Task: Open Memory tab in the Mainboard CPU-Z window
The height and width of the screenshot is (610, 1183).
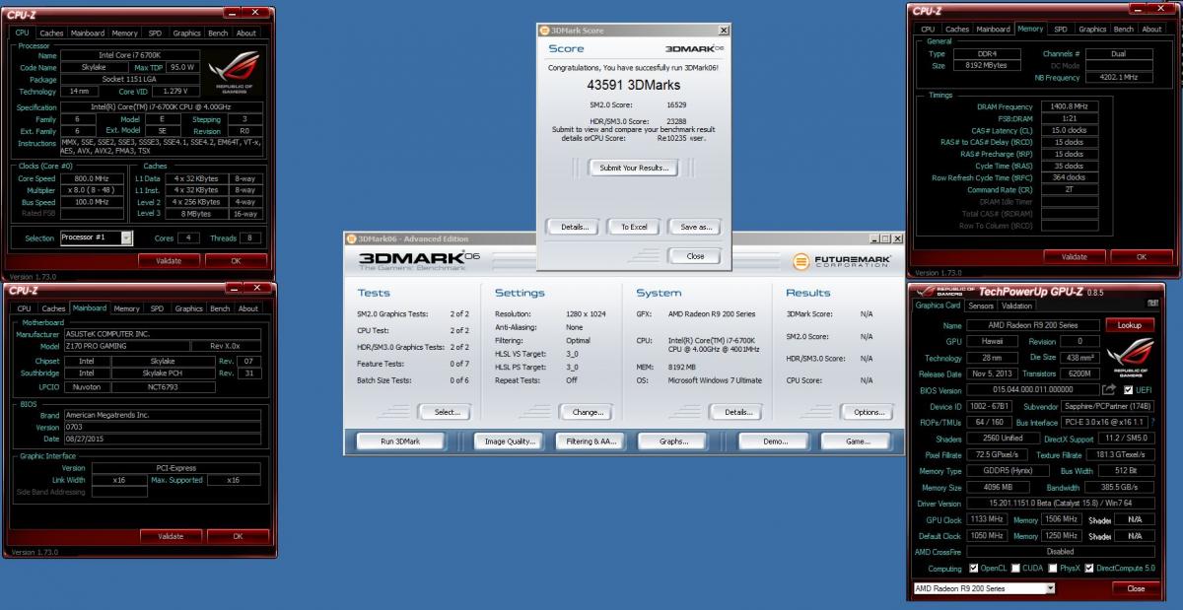Action: 127,308
